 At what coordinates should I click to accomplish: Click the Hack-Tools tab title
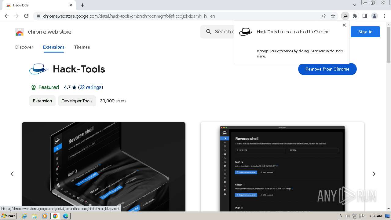pos(21,5)
